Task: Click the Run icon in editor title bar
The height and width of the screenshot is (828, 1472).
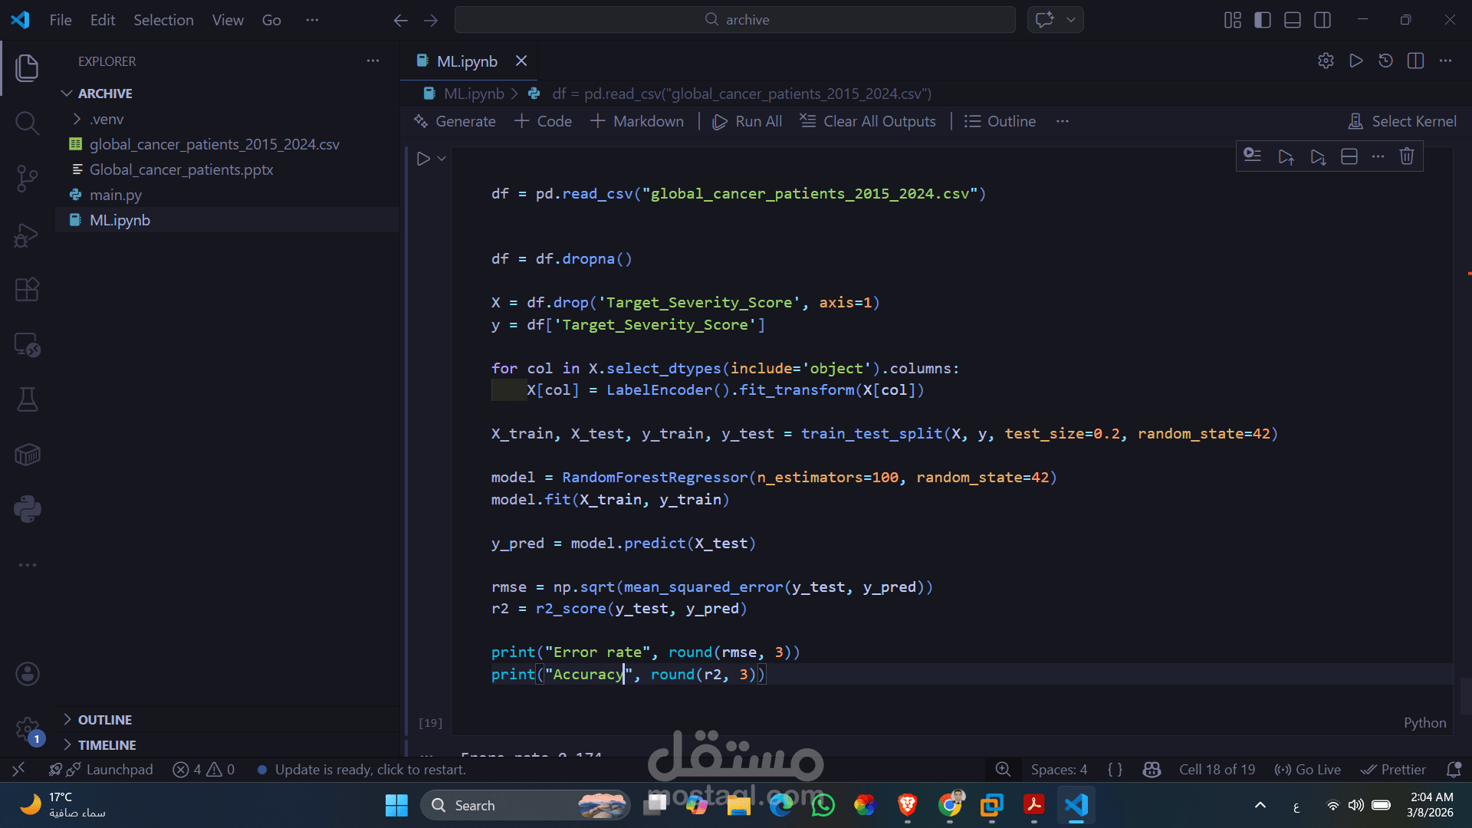Action: pos(1355,61)
